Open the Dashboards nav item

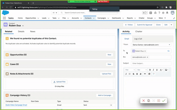pyautogui.click(x=117, y=18)
